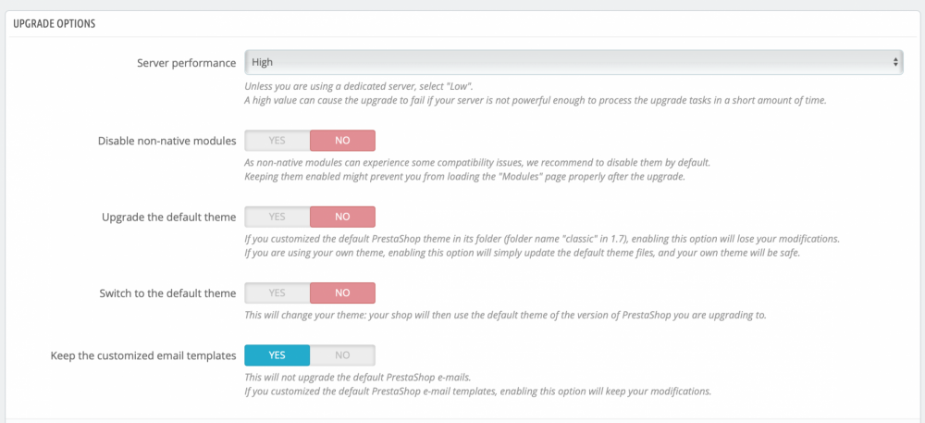This screenshot has height=423, width=925.
Task: Click the help text mentioning the "classic" folder
Action: 541,239
